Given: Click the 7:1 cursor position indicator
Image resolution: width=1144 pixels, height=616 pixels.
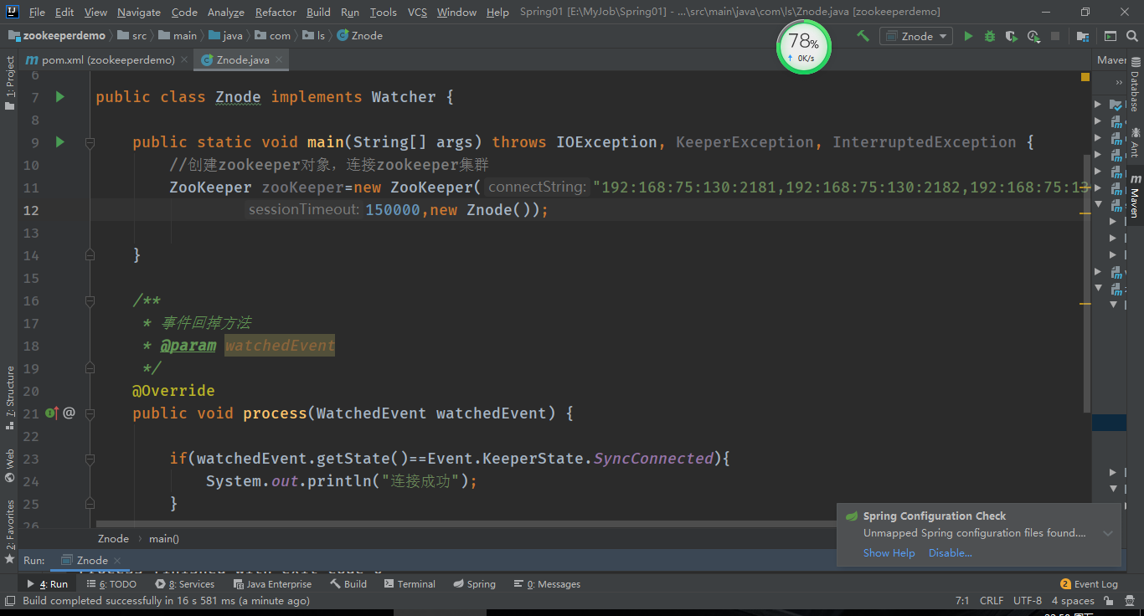Looking at the screenshot, I should pyautogui.click(x=962, y=601).
